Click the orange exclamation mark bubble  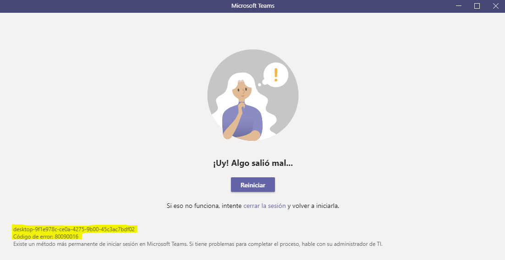click(x=276, y=75)
